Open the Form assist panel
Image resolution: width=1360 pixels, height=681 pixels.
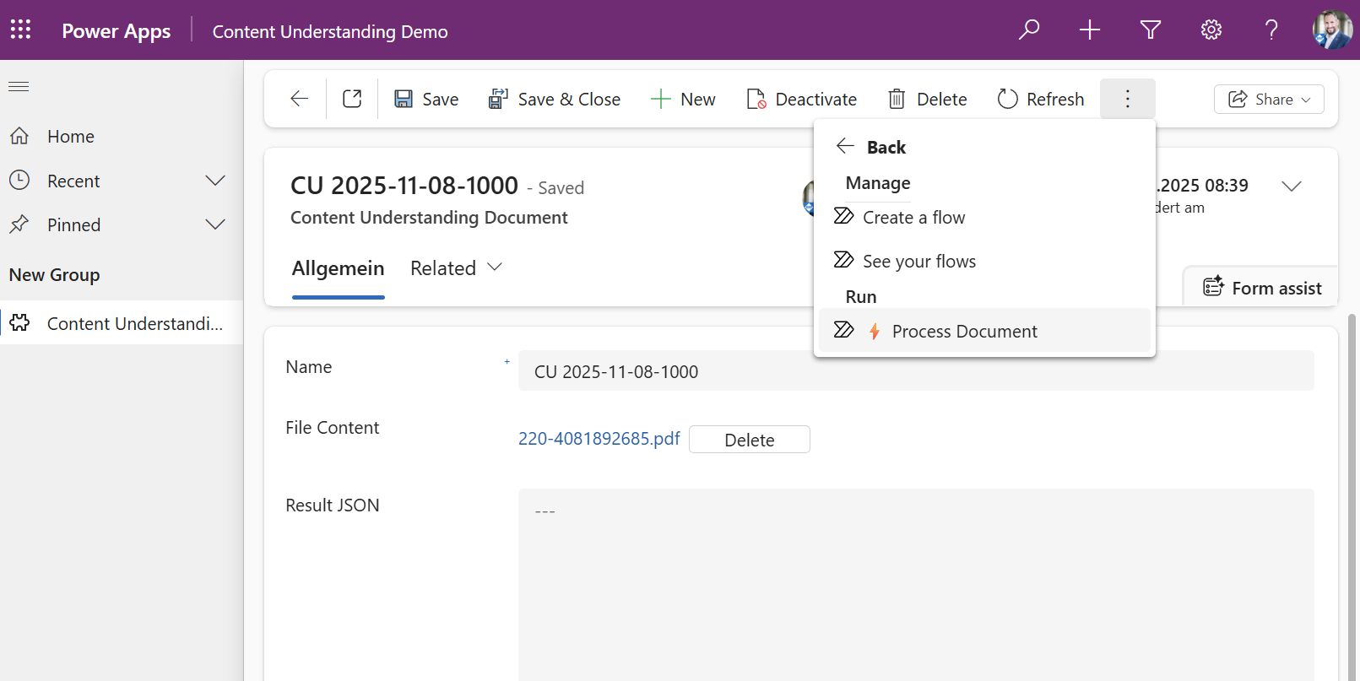(x=1261, y=288)
